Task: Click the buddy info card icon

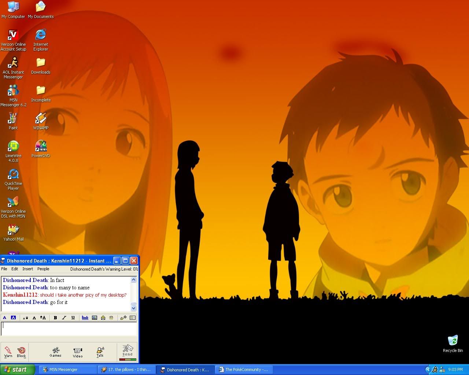Action: coord(133,318)
